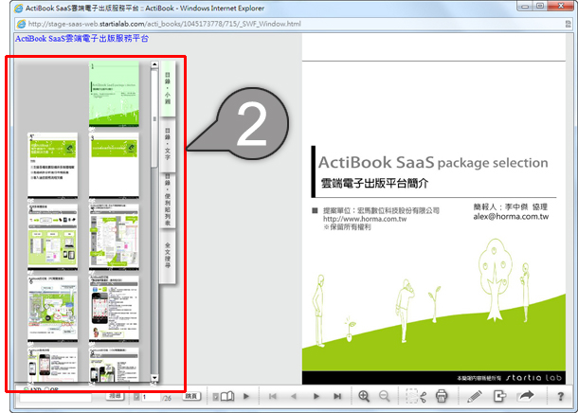The height and width of the screenshot is (413, 578).
Task: Click the share arrow icon
Action: click(526, 396)
